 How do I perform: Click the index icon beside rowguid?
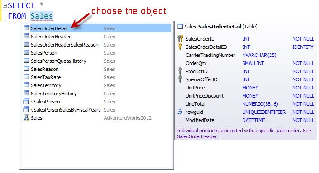pos(180,112)
